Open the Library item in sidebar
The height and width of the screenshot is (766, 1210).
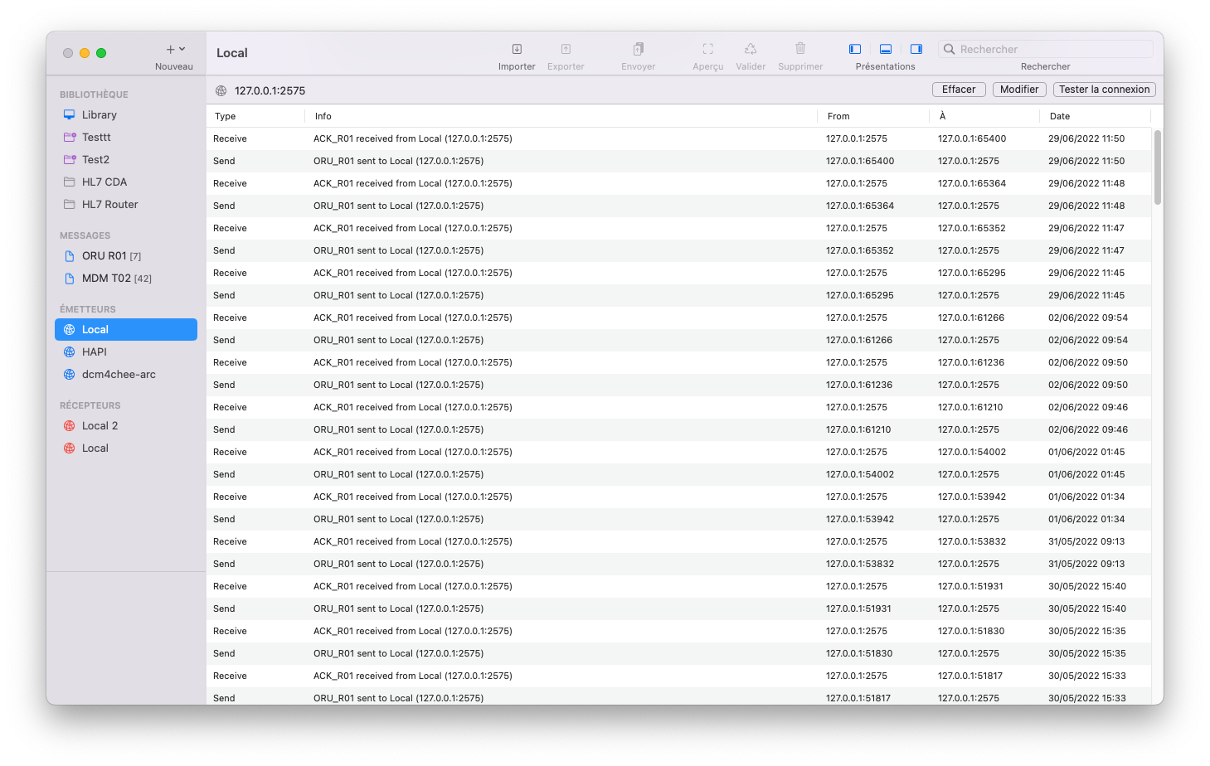pyautogui.click(x=99, y=115)
